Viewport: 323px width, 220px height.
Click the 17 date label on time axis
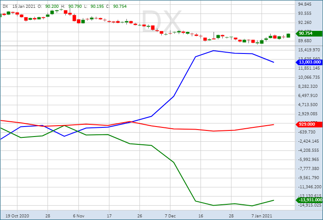pos(109,215)
